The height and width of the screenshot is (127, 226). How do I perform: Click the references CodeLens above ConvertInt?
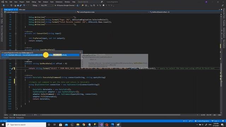[29, 31]
